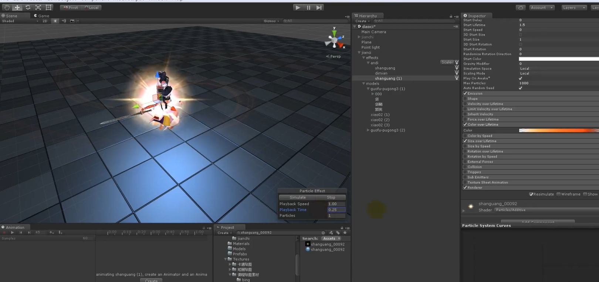The image size is (599, 282).
Task: Search by type icon in Project
Action: coord(331,233)
